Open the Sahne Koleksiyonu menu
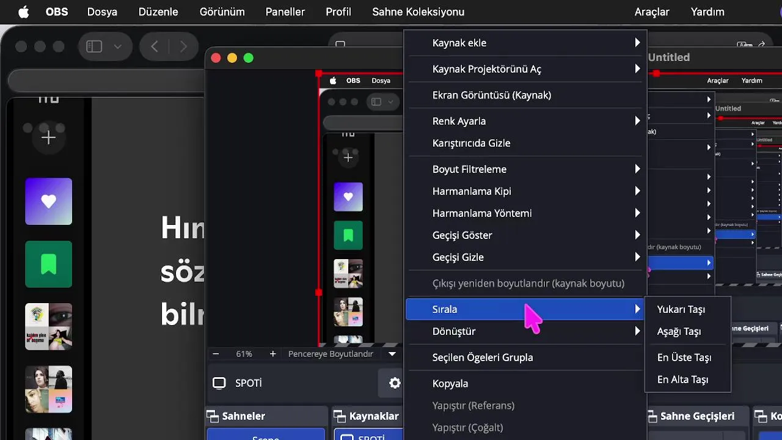Screen dimensions: 782x440 coord(418,12)
